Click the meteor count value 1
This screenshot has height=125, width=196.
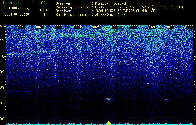(x=44, y=14)
